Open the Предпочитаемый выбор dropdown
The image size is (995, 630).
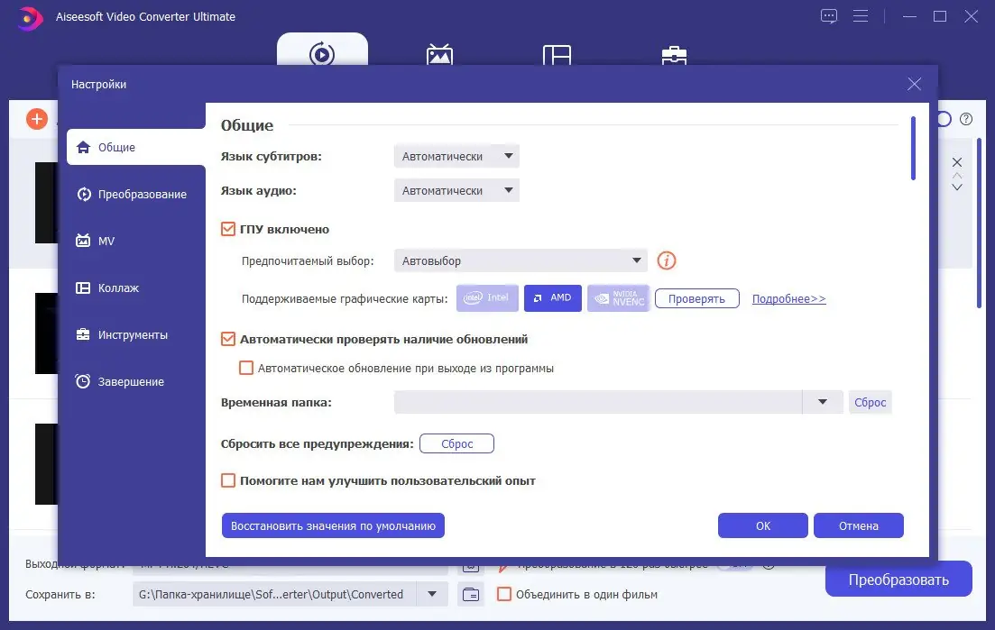(x=521, y=260)
